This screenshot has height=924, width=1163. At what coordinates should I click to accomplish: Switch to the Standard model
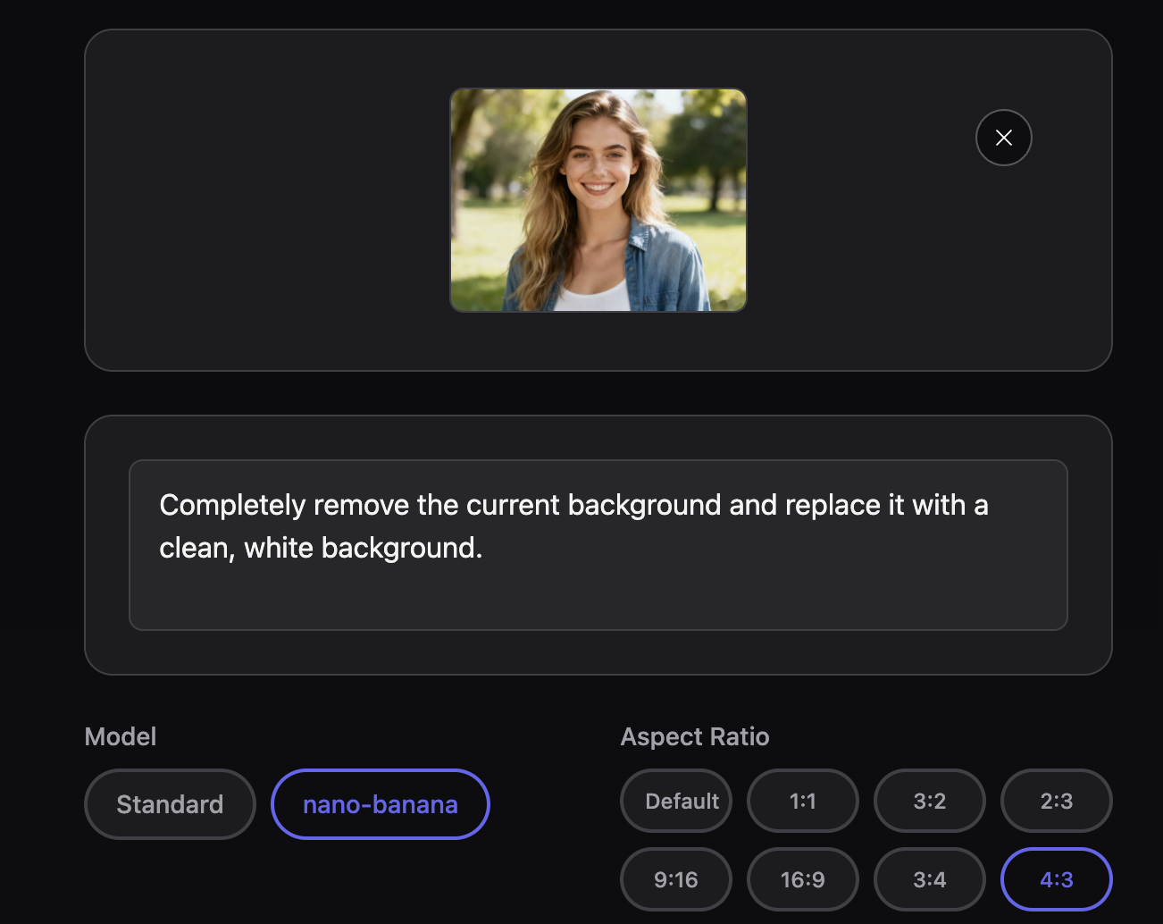tap(170, 804)
